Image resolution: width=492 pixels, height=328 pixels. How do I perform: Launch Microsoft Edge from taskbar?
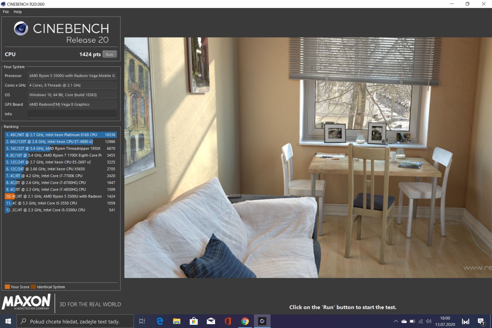tap(160, 321)
